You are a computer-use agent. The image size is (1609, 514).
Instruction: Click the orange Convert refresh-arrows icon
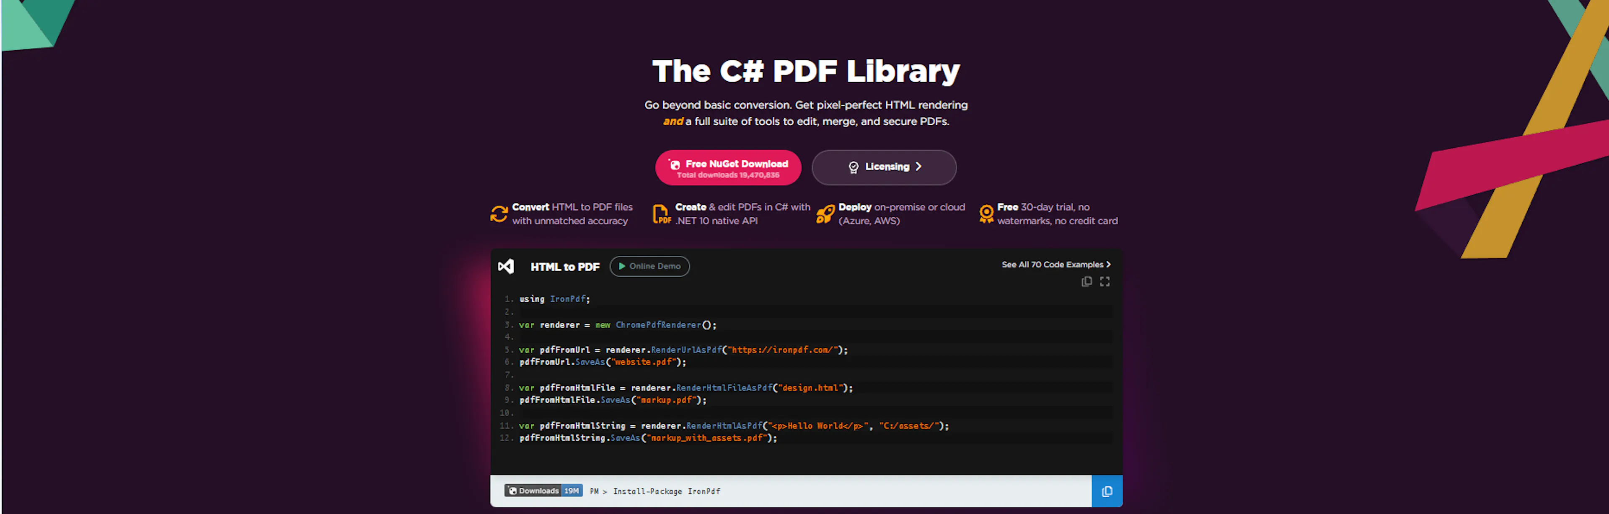[499, 214]
